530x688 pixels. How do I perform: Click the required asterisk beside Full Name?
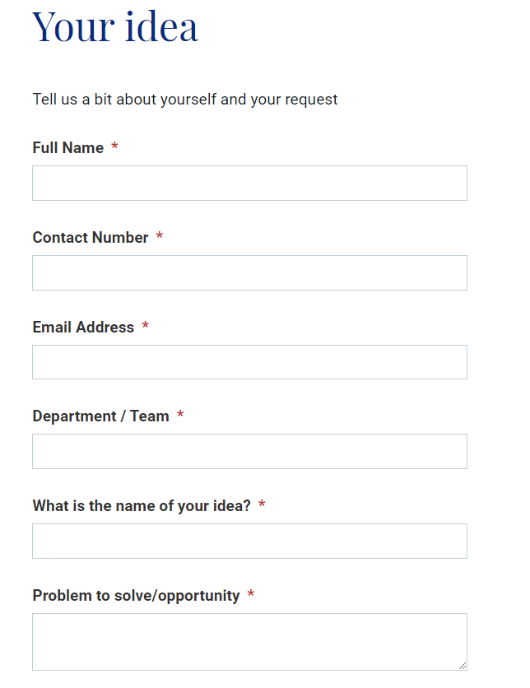tap(115, 147)
